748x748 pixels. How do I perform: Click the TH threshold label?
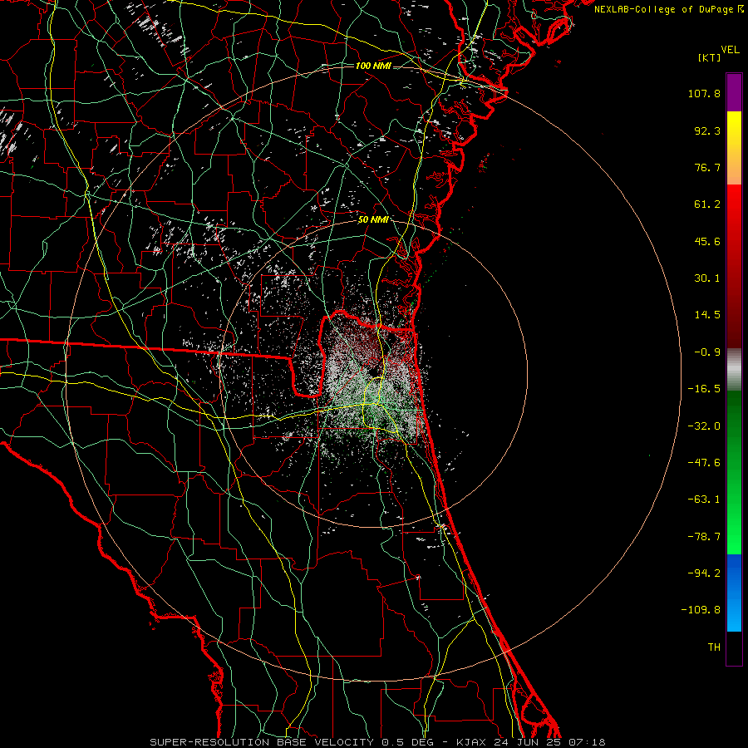pos(714,647)
